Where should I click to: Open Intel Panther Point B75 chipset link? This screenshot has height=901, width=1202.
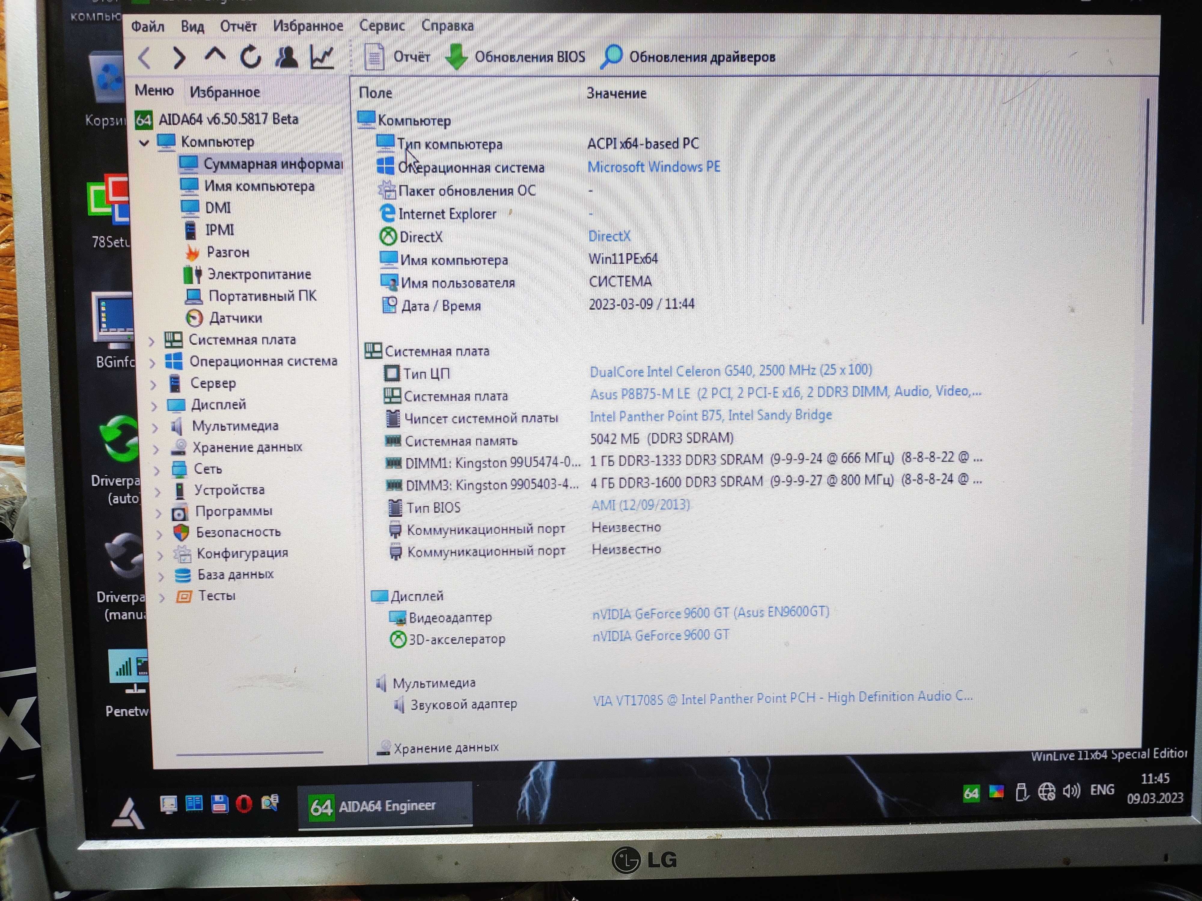coord(711,415)
